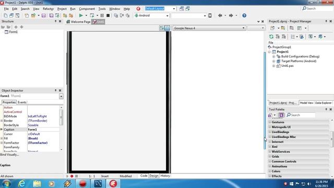Click the Collapse all icon in Project Manager
Screen dimensions: 334x188
(x=284, y=37)
